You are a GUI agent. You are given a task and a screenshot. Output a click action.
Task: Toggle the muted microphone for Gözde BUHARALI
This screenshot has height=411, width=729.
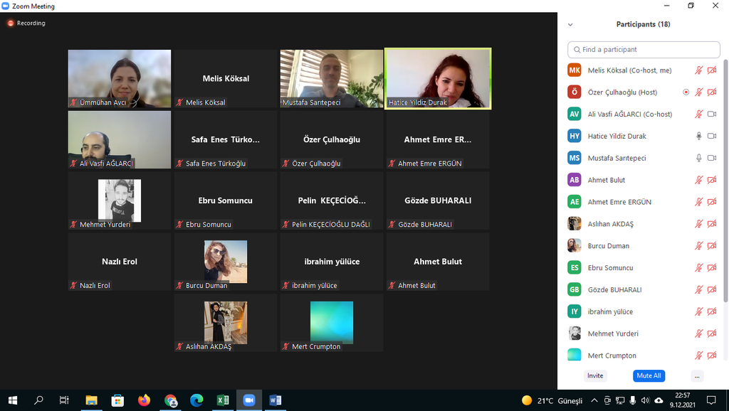699,290
